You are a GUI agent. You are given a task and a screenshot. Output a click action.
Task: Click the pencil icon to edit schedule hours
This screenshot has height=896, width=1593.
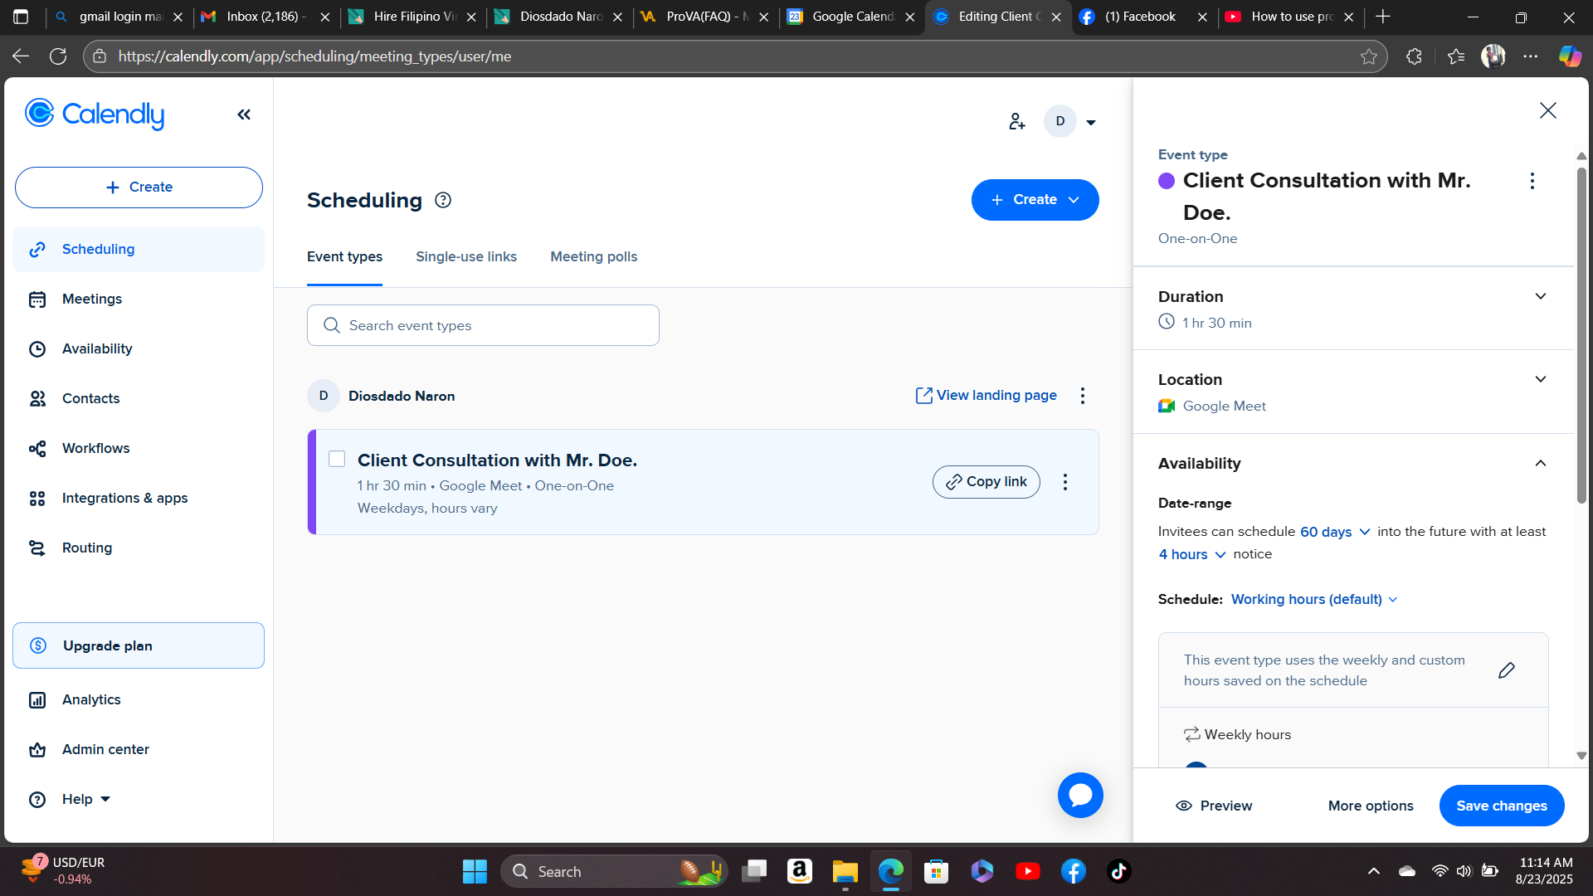click(x=1507, y=670)
